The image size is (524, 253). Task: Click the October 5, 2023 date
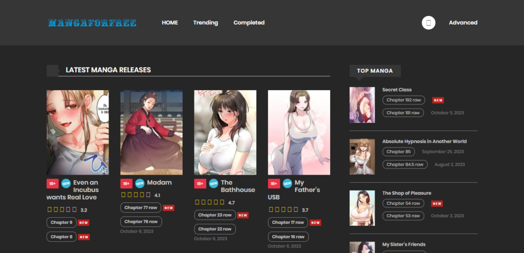(x=447, y=113)
